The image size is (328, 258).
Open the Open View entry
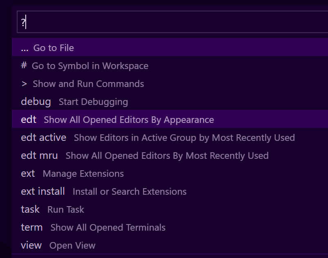[x=72, y=245]
